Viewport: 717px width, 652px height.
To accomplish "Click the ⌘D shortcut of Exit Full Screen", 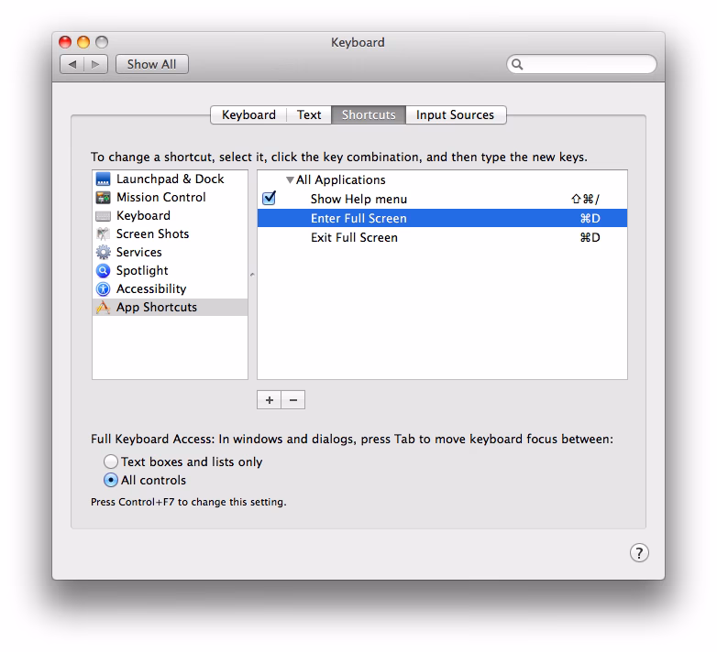I will tap(590, 237).
